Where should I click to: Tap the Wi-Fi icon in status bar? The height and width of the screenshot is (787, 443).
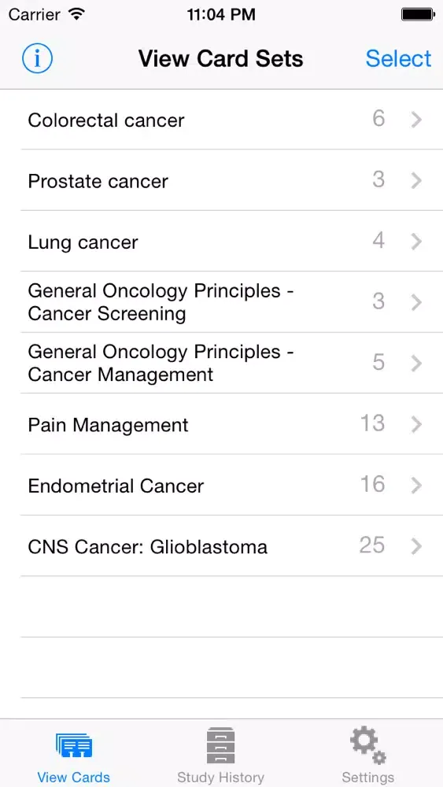click(x=76, y=14)
